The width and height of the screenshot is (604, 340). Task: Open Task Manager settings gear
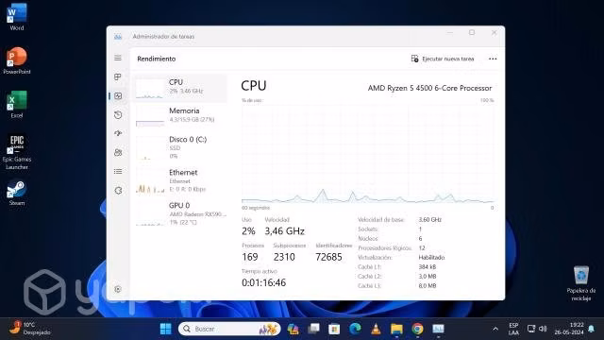118,289
